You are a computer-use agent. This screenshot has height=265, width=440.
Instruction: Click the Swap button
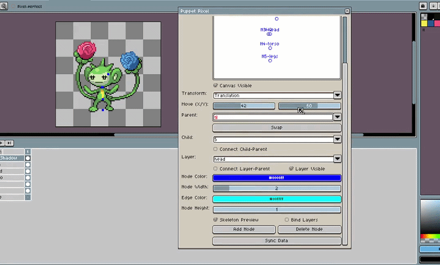pyautogui.click(x=277, y=128)
